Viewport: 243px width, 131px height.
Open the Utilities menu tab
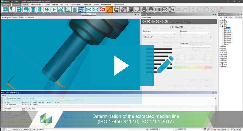pyautogui.click(x=26, y=4)
